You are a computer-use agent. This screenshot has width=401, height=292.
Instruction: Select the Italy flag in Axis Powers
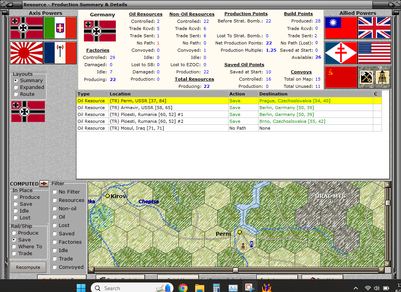point(60,28)
